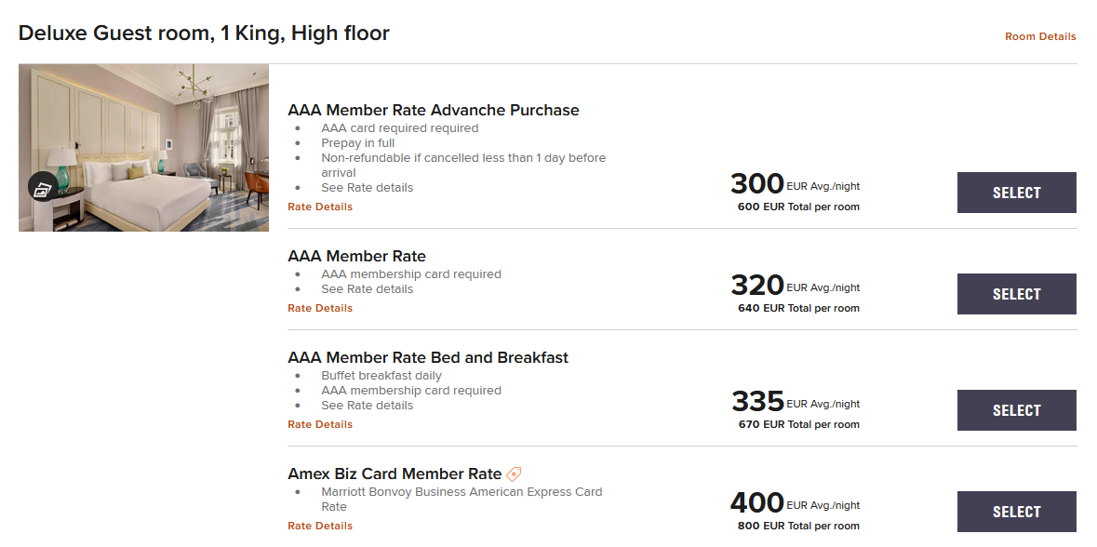Click the Amex Biz Card Member Rate heading
This screenshot has height=547, width=1097.
395,474
